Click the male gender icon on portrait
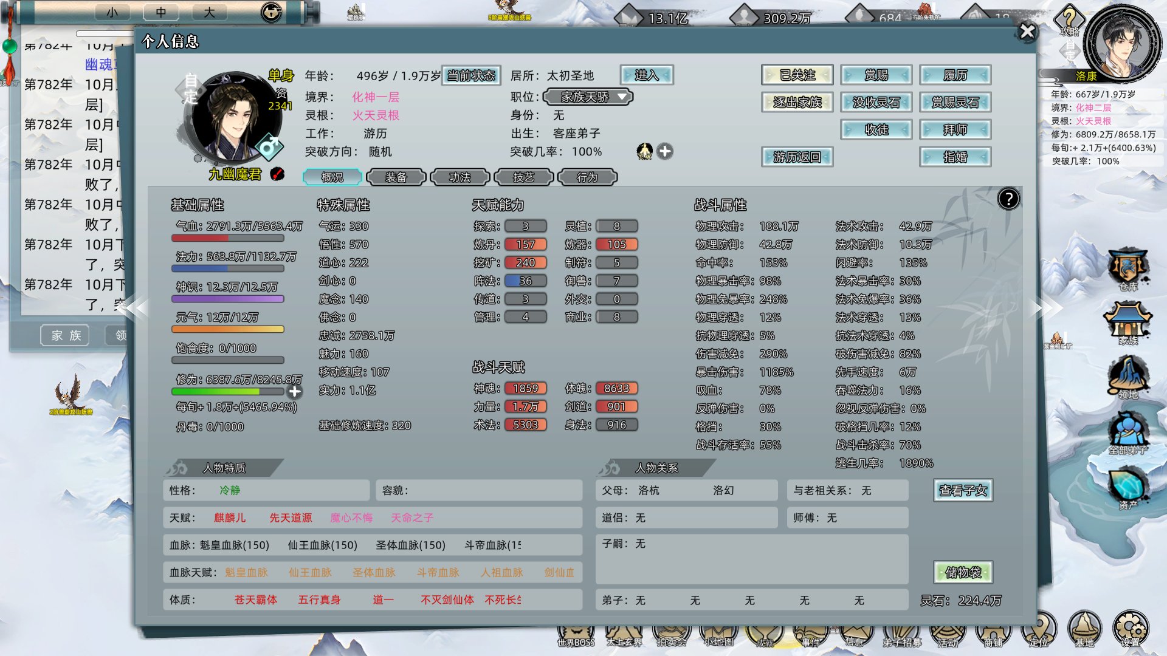1167x656 pixels. click(x=269, y=146)
